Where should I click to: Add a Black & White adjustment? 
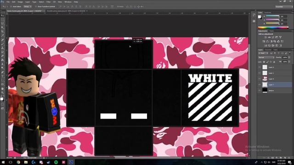(x=271, y=42)
